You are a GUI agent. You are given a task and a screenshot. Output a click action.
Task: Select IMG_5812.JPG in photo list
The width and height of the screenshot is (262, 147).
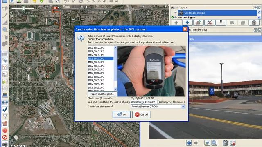tap(96, 48)
